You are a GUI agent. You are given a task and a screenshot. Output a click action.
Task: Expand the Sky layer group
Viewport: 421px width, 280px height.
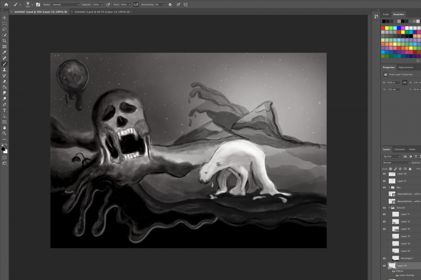389,187
